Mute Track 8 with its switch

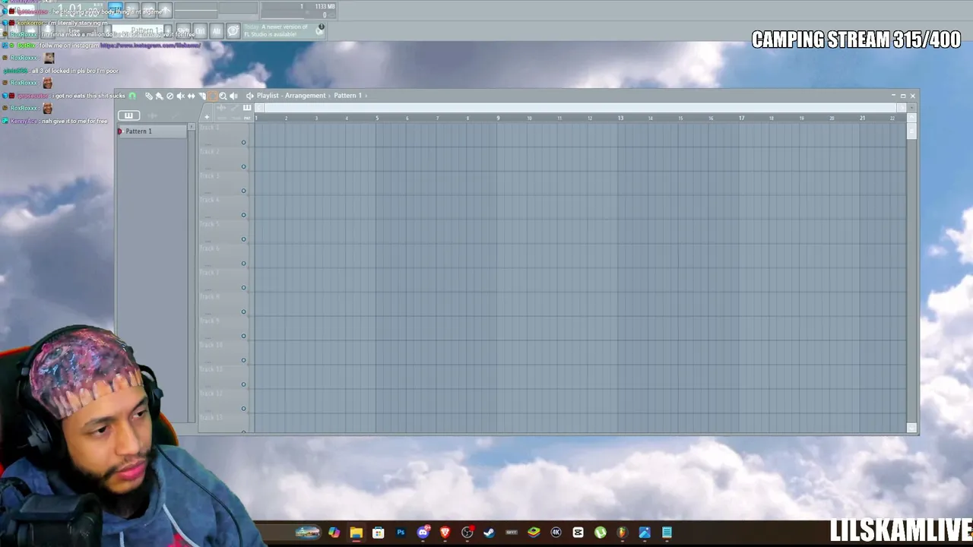pyautogui.click(x=244, y=311)
